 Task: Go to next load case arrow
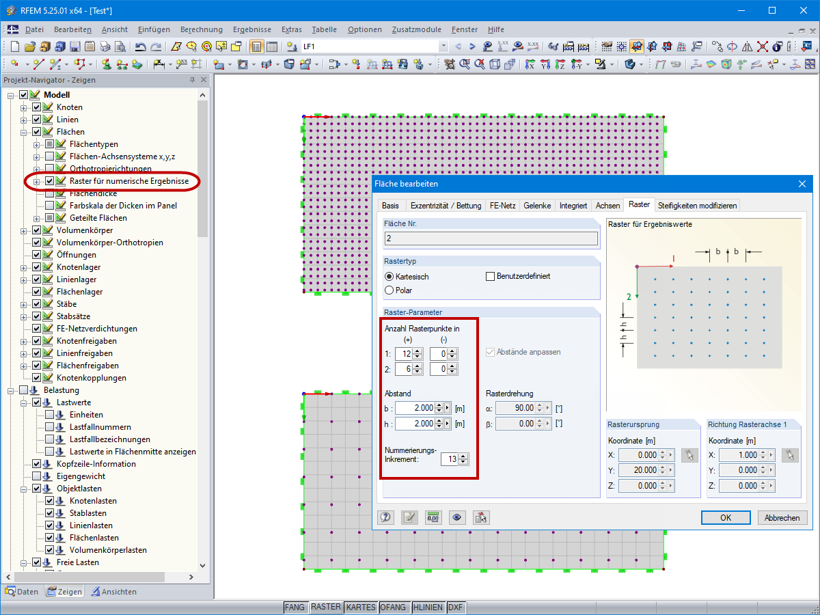[x=472, y=46]
